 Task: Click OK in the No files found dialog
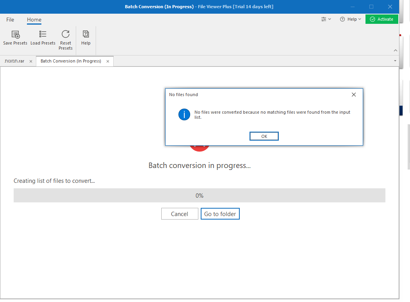tap(264, 136)
